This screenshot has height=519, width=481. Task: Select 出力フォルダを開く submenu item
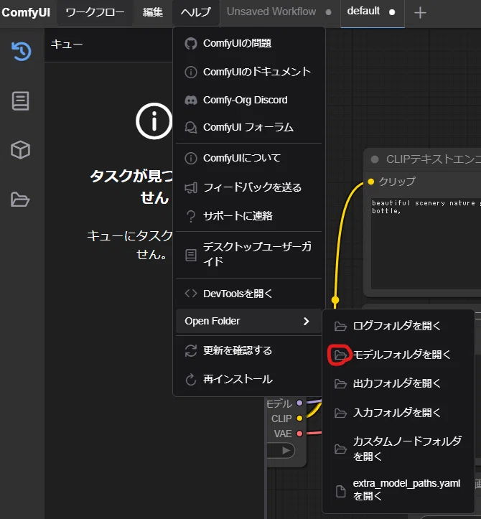(398, 383)
